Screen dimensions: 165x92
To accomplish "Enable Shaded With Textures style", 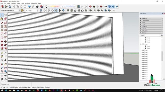I will coord(60,10).
